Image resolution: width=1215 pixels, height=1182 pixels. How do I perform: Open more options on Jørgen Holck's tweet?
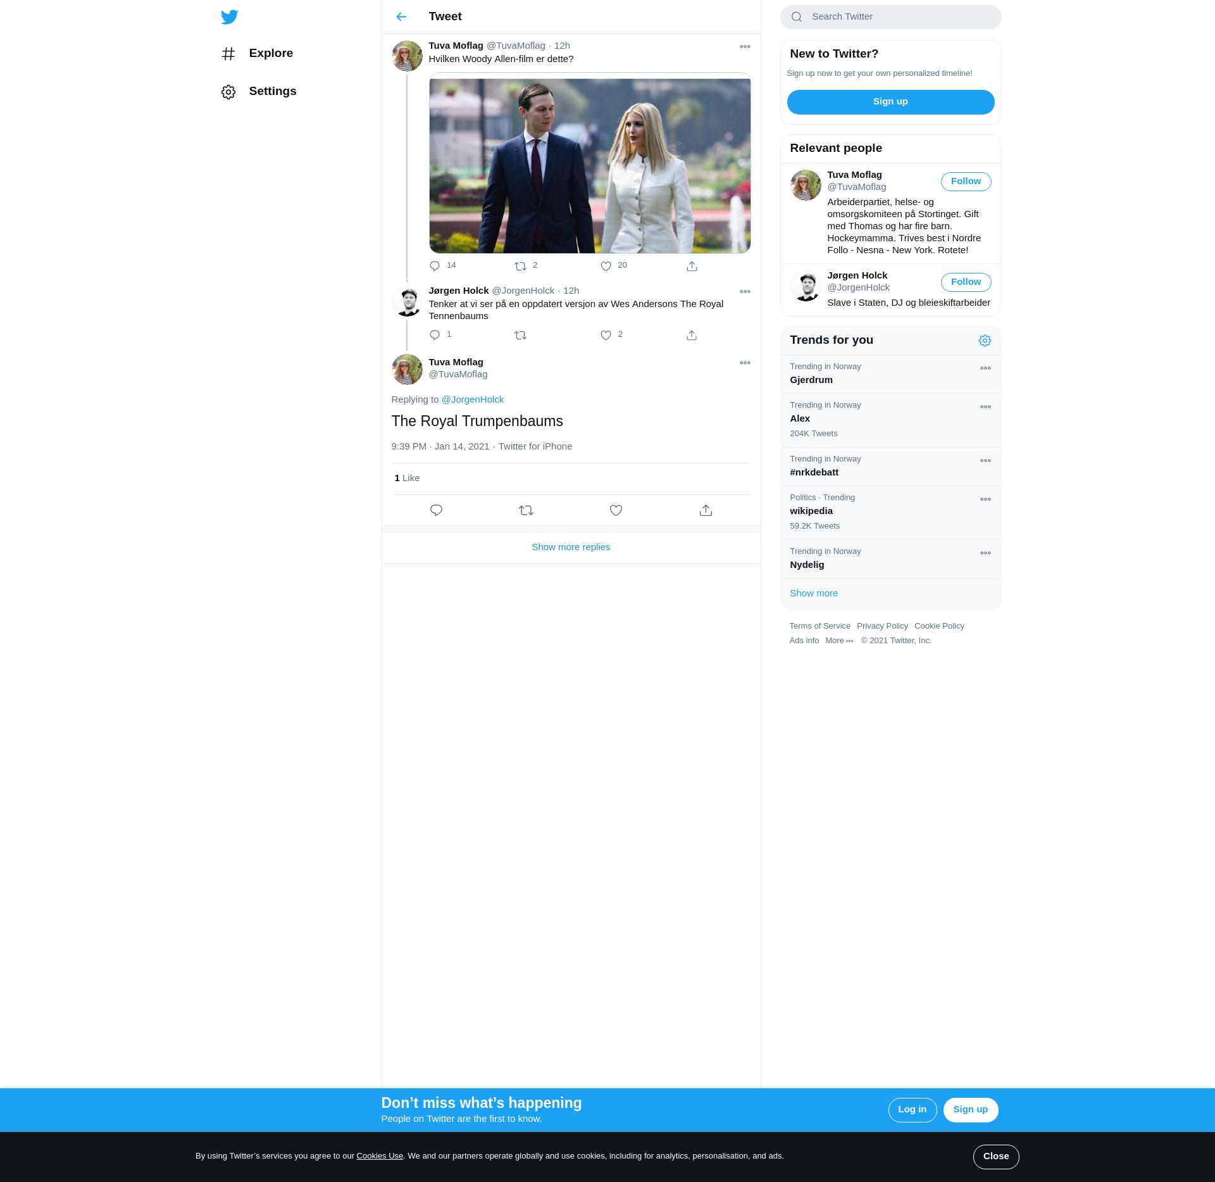(745, 292)
